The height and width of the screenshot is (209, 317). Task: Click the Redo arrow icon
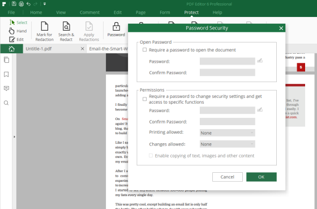tap(35, 4)
